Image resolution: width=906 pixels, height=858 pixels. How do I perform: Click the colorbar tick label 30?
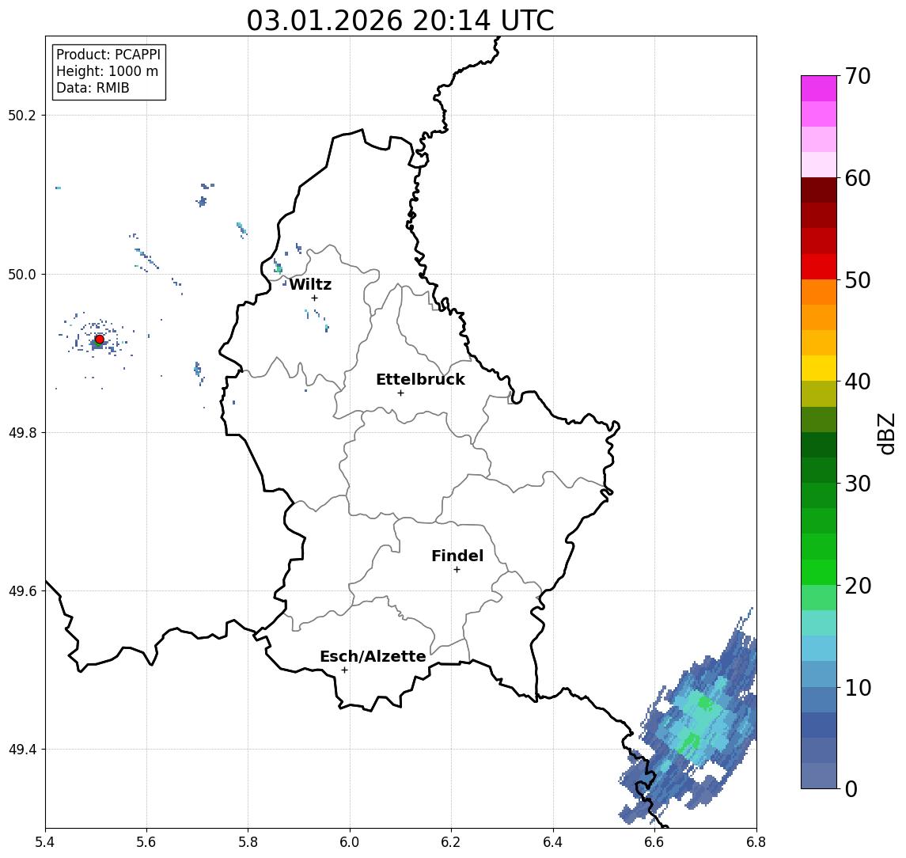(858, 484)
